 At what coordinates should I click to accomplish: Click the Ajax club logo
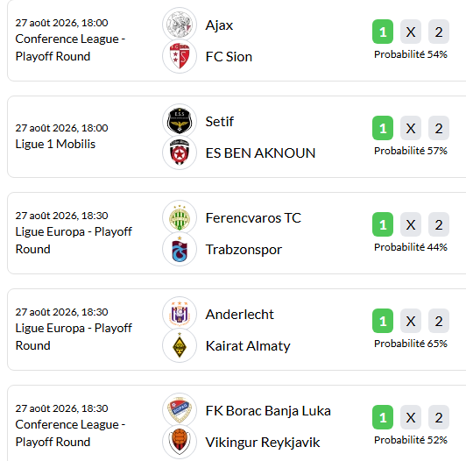point(180,24)
